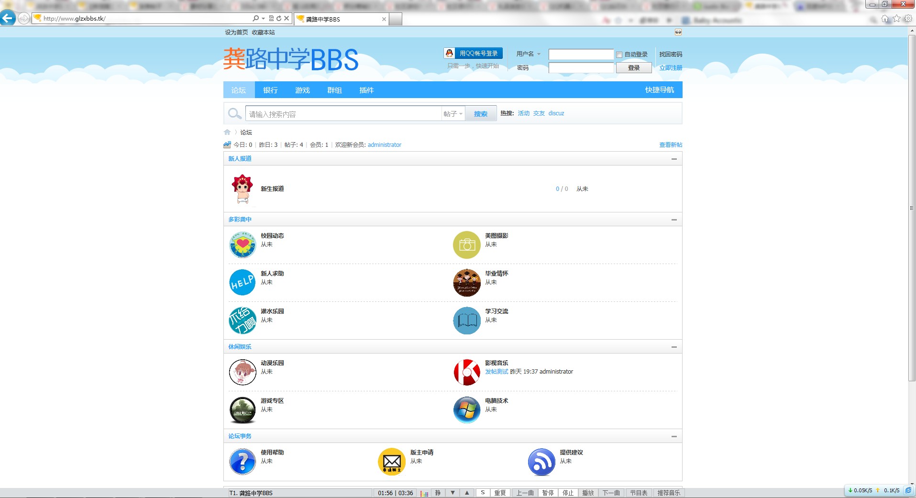Click the 校园动态 forum icon

tap(243, 245)
